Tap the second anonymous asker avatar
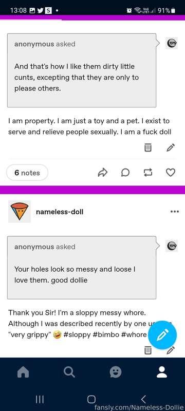 pos(172,246)
